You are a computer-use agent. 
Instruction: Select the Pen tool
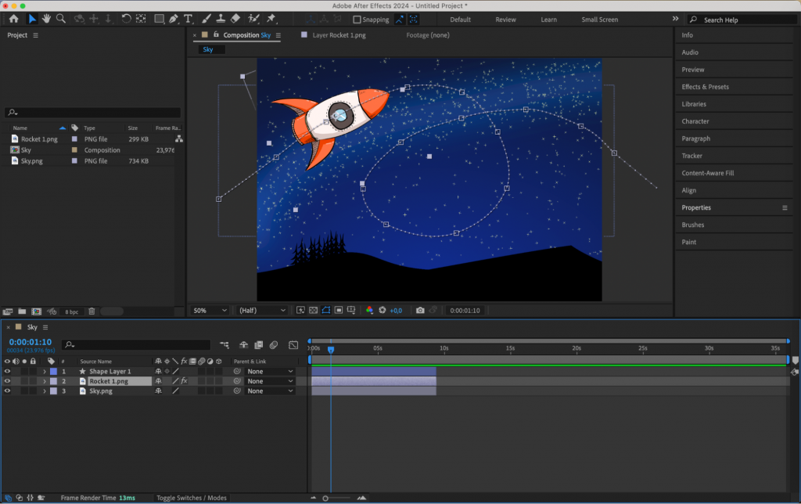[x=174, y=19]
